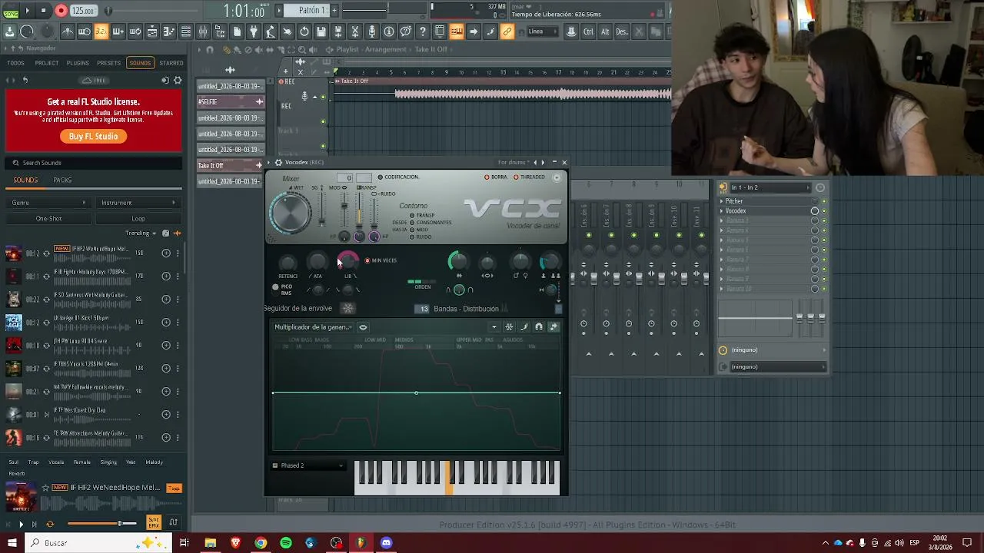Toggle the BORRA option in Vocodex

[496, 177]
